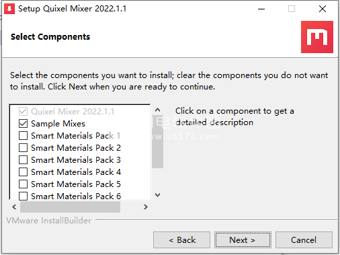This screenshot has height=255, width=340.
Task: Cancel the installation
Action: coord(304,240)
